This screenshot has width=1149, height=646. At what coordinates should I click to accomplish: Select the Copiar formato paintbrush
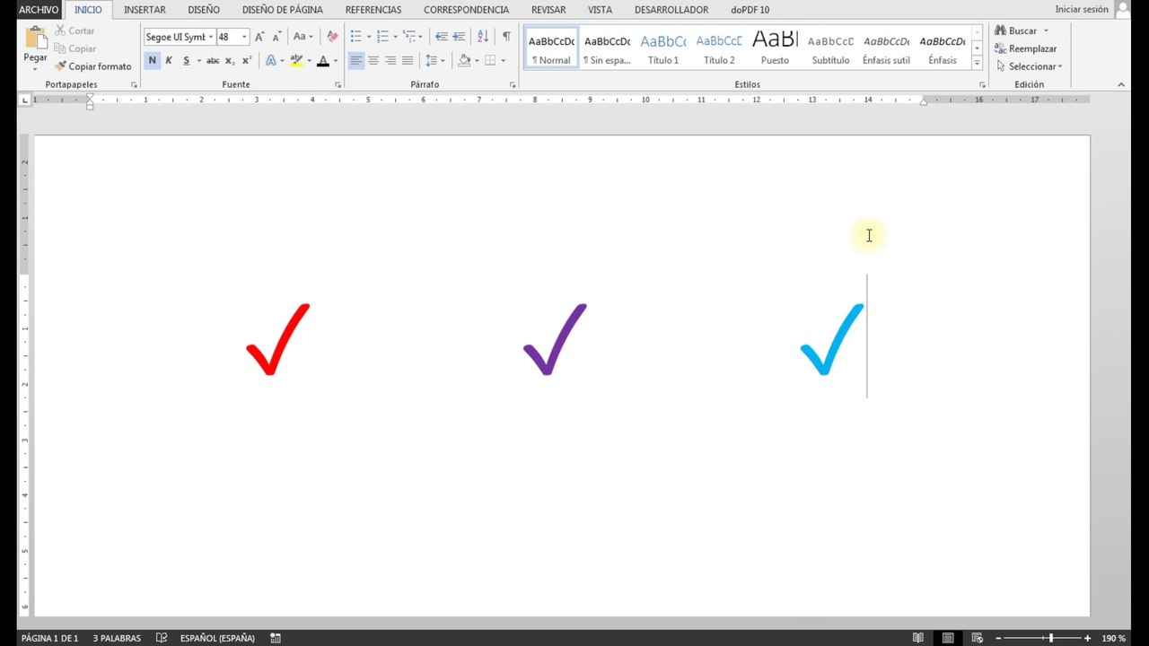(x=92, y=66)
